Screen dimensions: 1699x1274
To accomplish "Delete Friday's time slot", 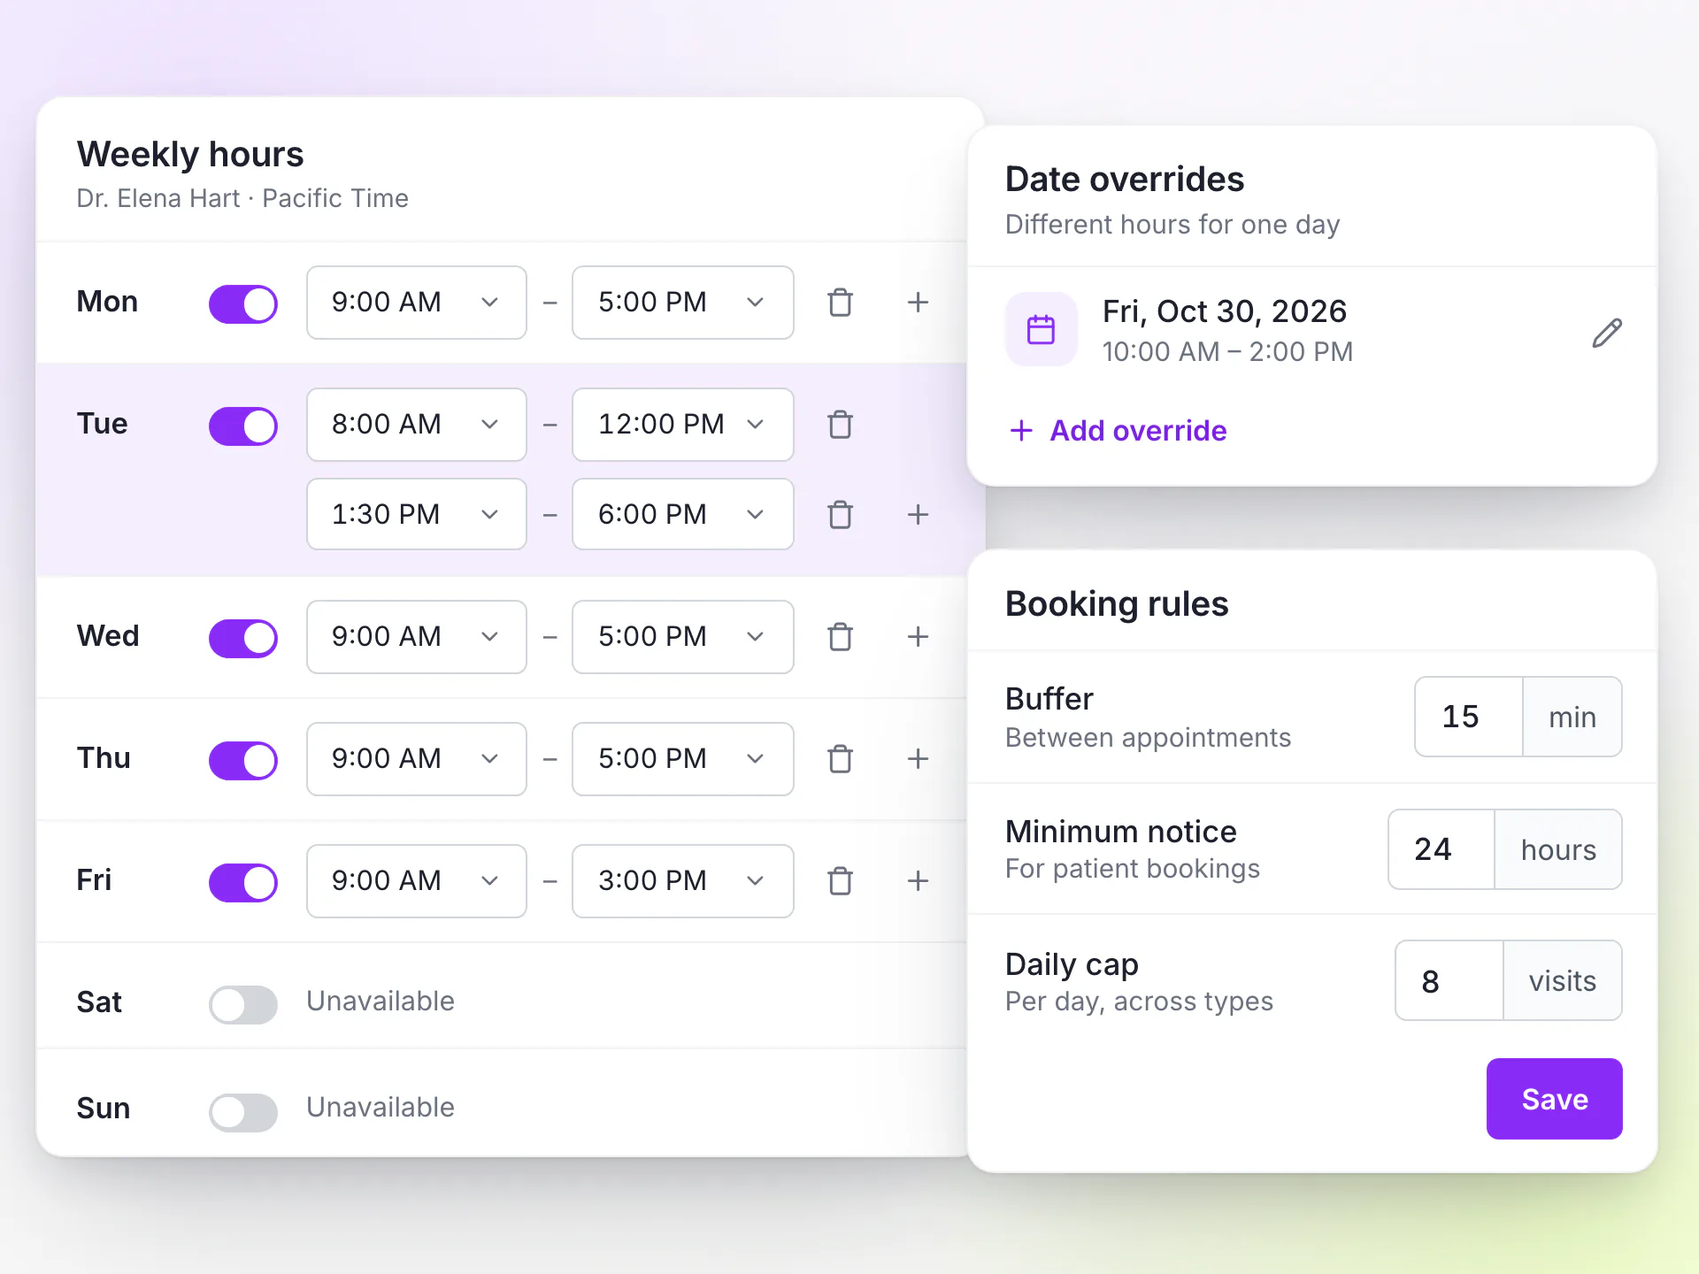I will click(840, 881).
